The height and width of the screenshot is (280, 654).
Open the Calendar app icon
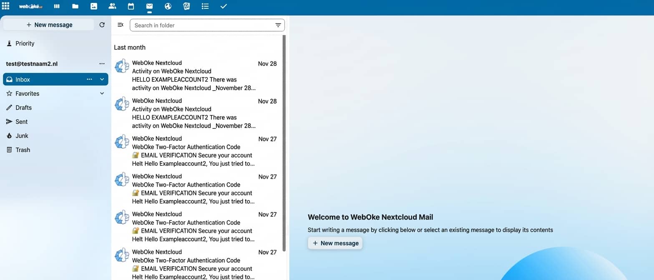coord(131,6)
